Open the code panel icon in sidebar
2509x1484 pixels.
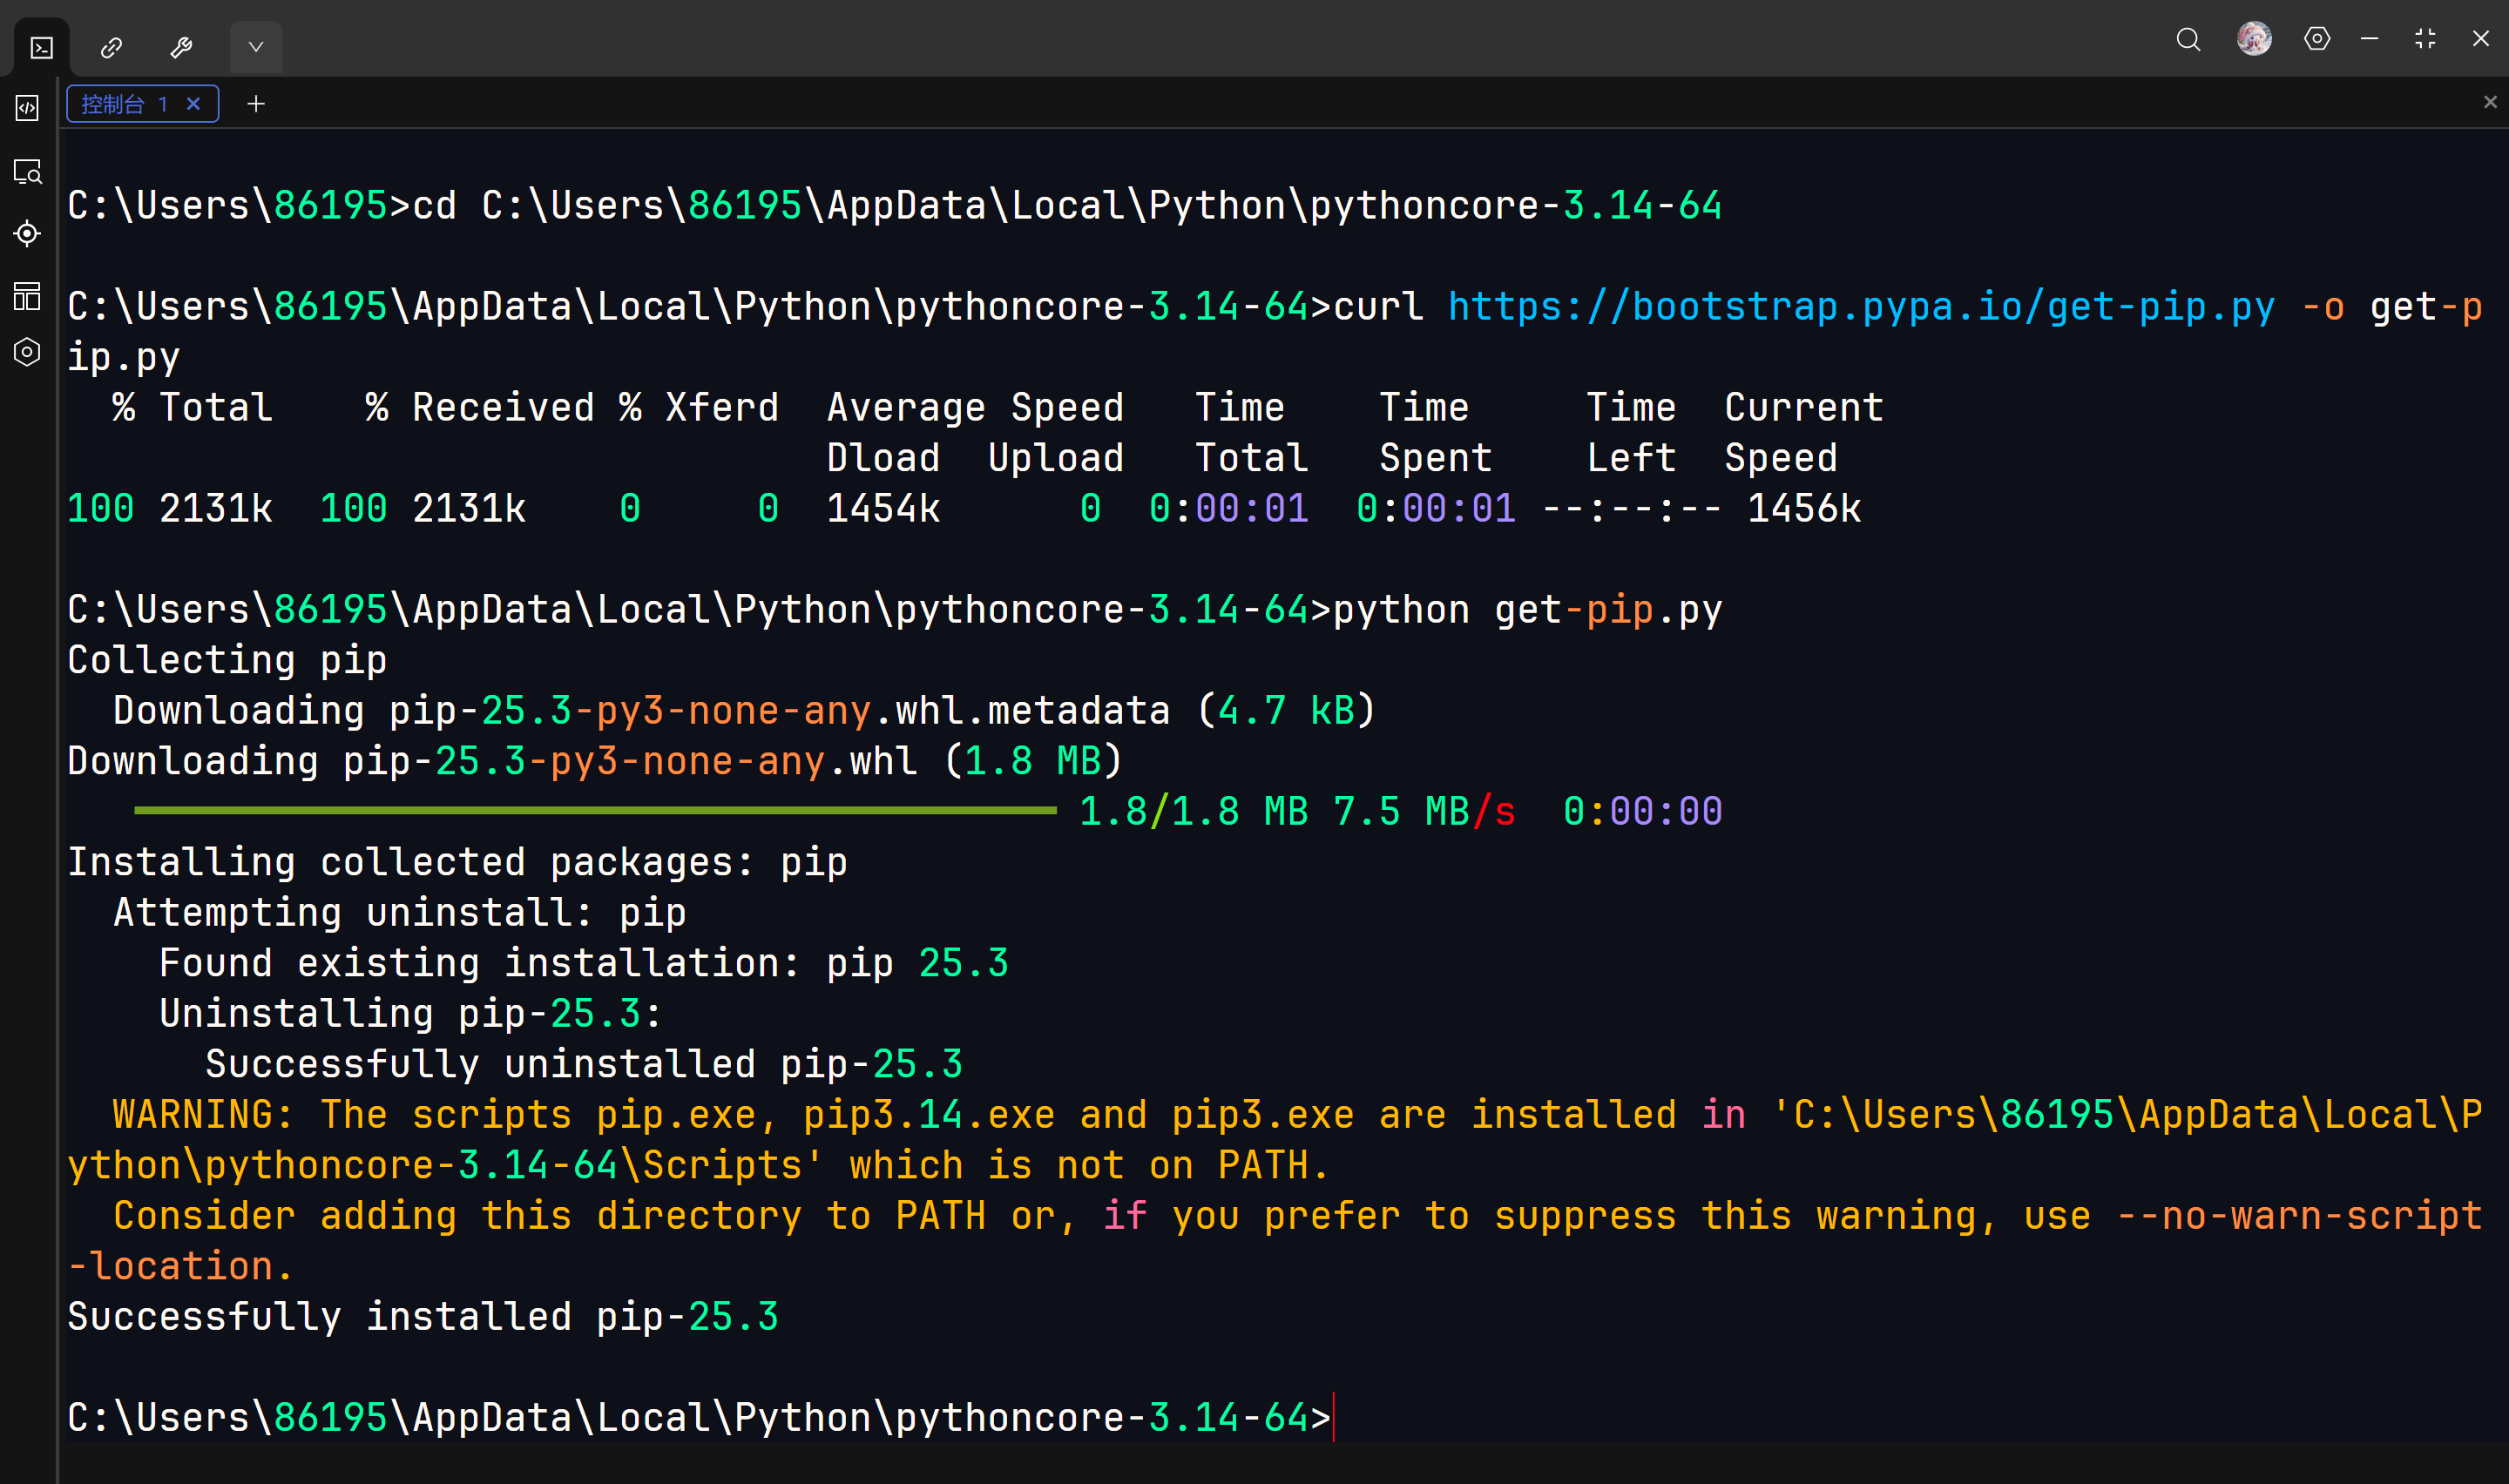pos(28,108)
